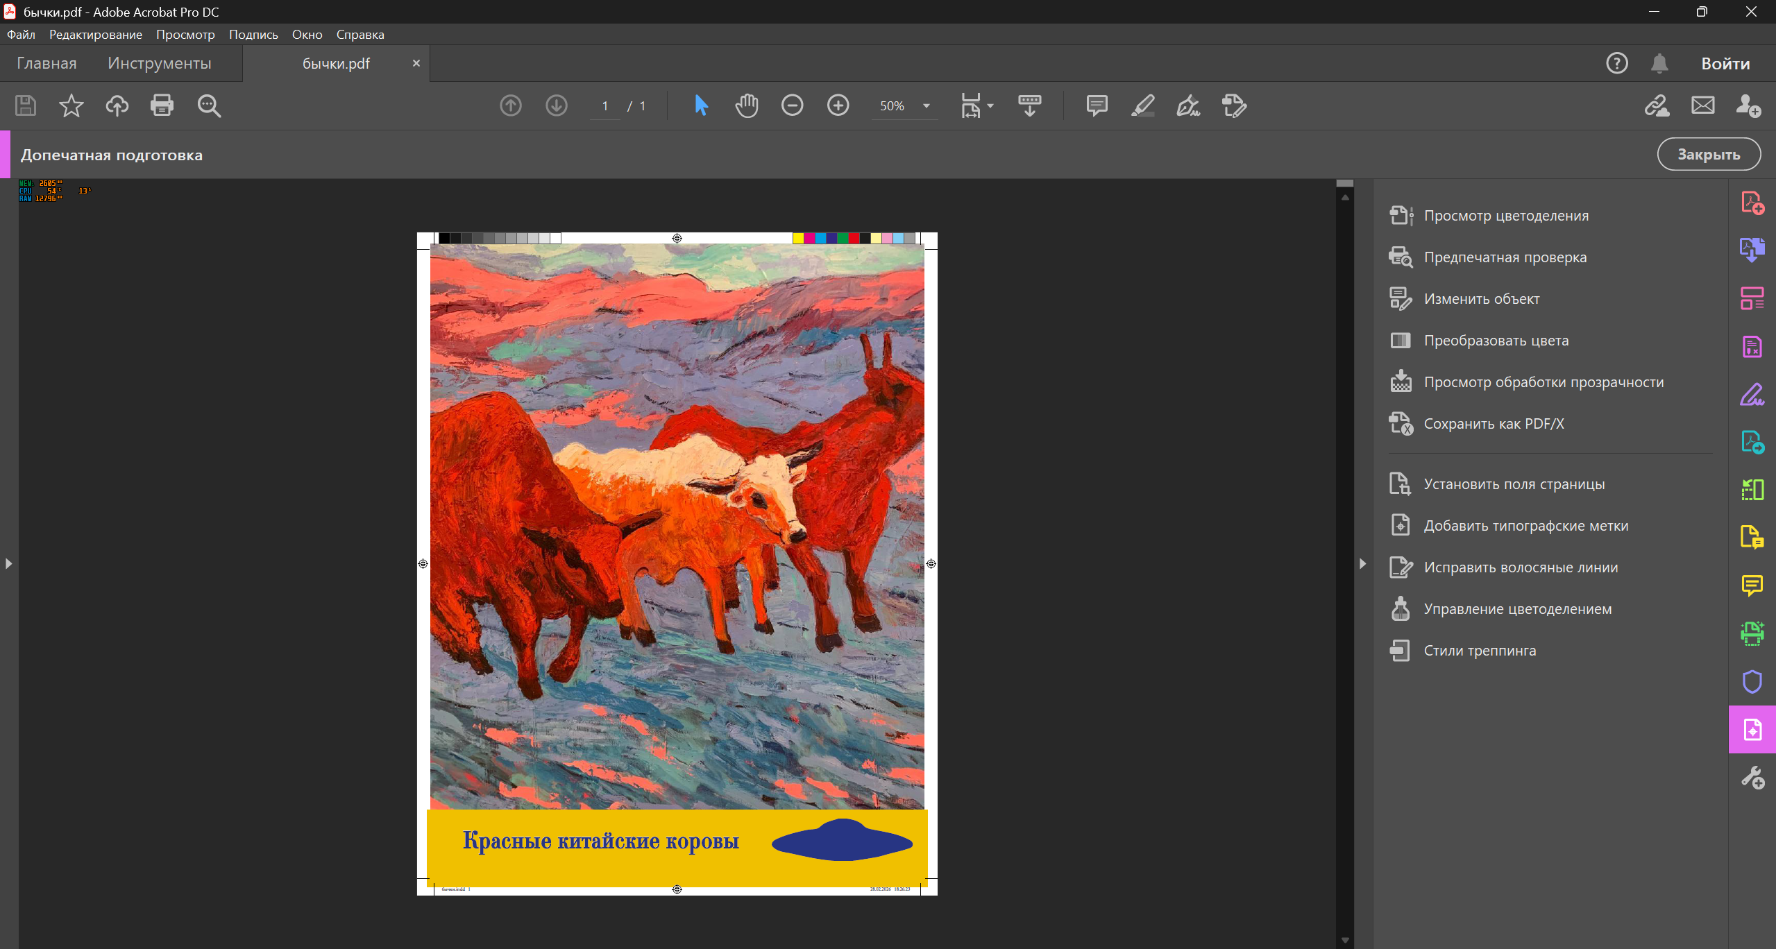Open the Справка menu

click(x=360, y=34)
